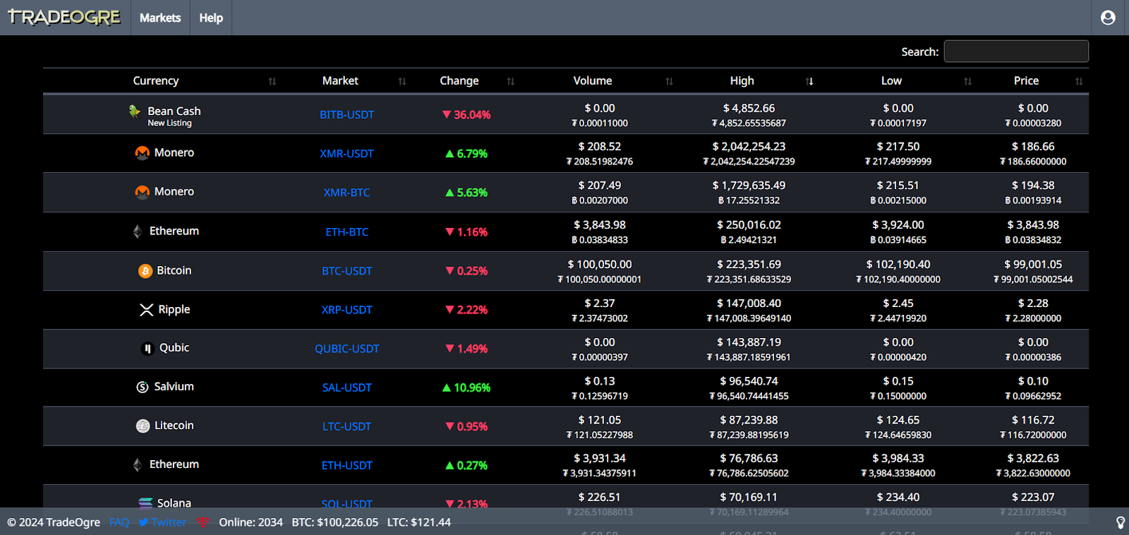Image resolution: width=1129 pixels, height=535 pixels.
Task: Click the 2.22% change for XRP-USDT
Action: (466, 309)
